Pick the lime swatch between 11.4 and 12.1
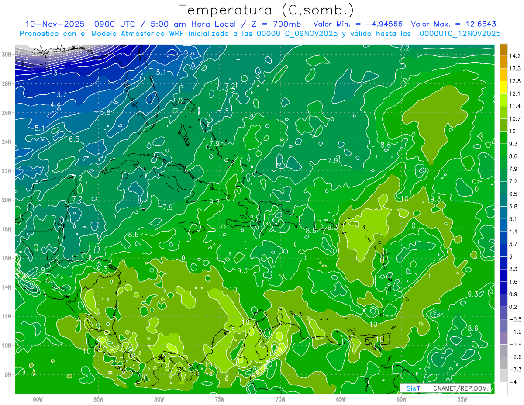 tap(503, 100)
